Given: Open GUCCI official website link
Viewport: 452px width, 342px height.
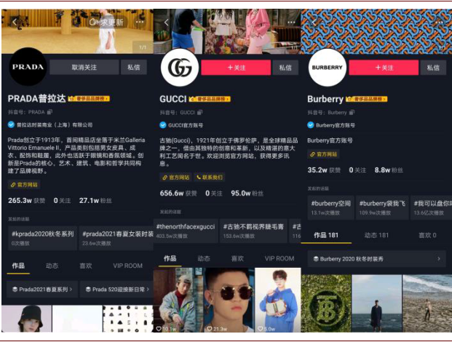Looking at the screenshot, I should tap(175, 178).
